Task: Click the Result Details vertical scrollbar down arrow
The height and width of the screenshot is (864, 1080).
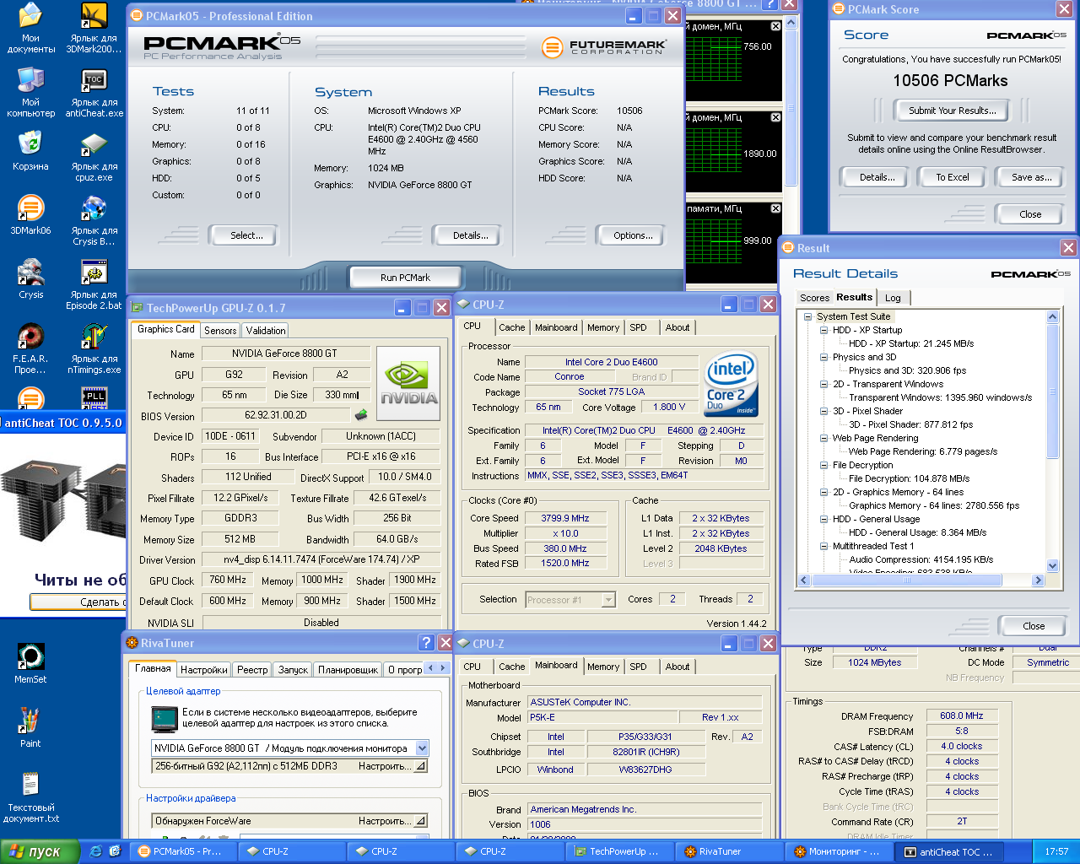Action: [x=1052, y=566]
